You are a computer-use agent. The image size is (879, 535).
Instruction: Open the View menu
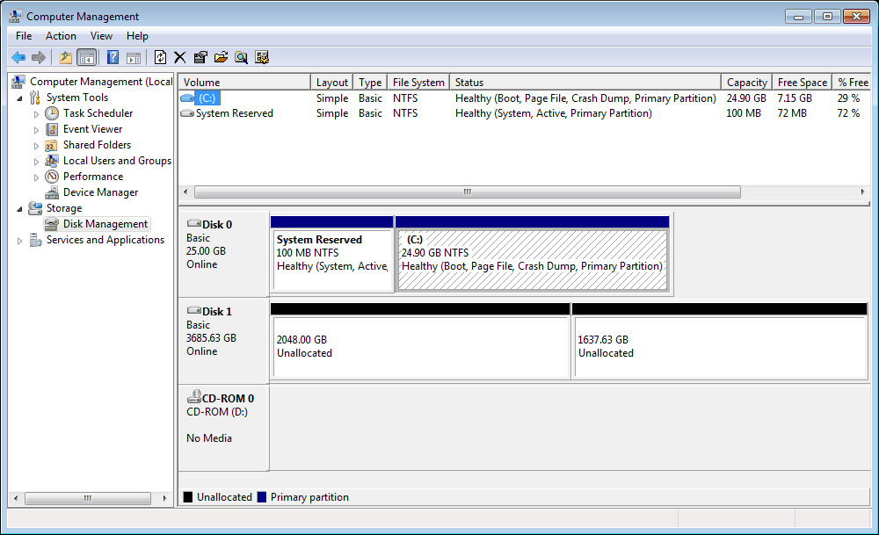101,36
